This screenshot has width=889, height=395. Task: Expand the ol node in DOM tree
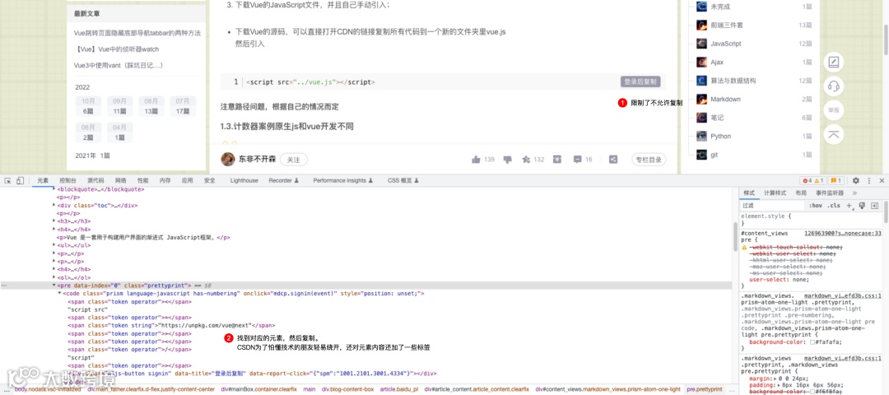tap(54, 277)
